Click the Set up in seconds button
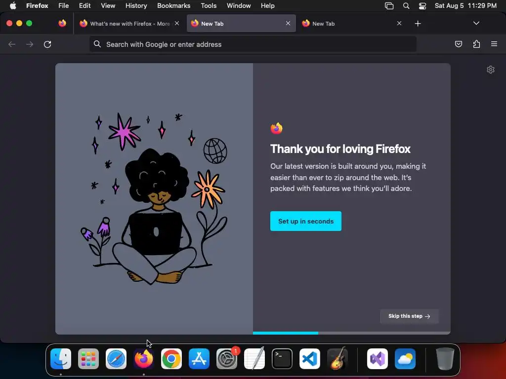506x379 pixels. (x=305, y=221)
